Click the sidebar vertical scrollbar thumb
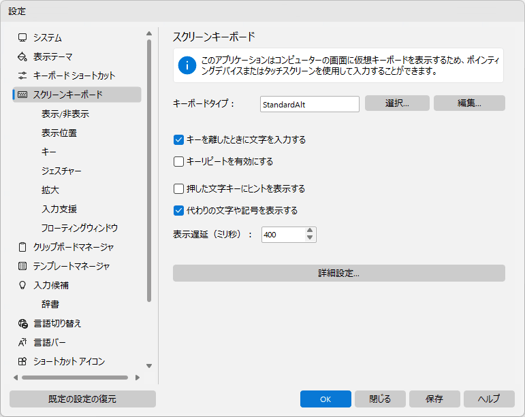This screenshot has height=417, width=525. pyautogui.click(x=149, y=171)
